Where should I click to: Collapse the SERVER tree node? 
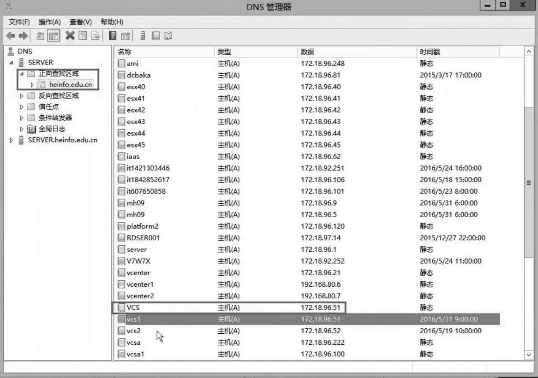coord(12,63)
